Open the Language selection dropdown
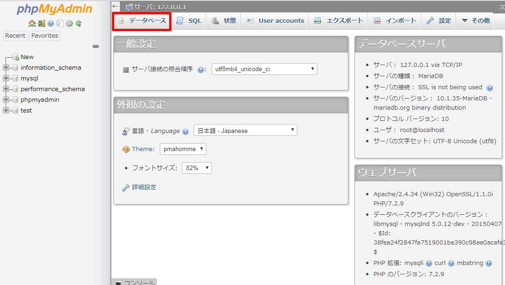The width and height of the screenshot is (505, 285). point(245,131)
